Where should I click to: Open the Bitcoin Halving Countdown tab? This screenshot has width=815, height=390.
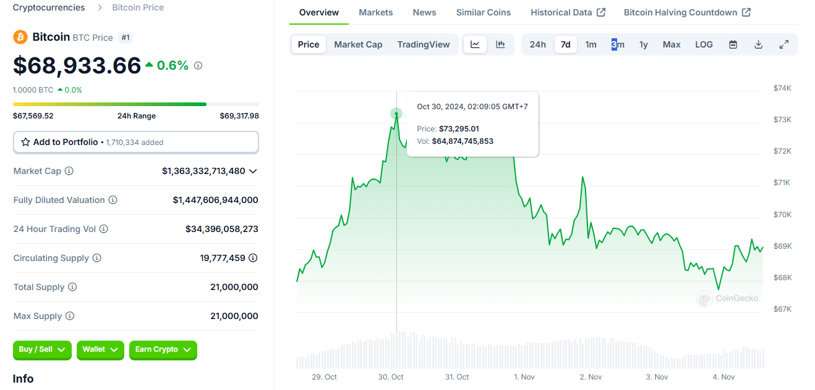pos(687,12)
